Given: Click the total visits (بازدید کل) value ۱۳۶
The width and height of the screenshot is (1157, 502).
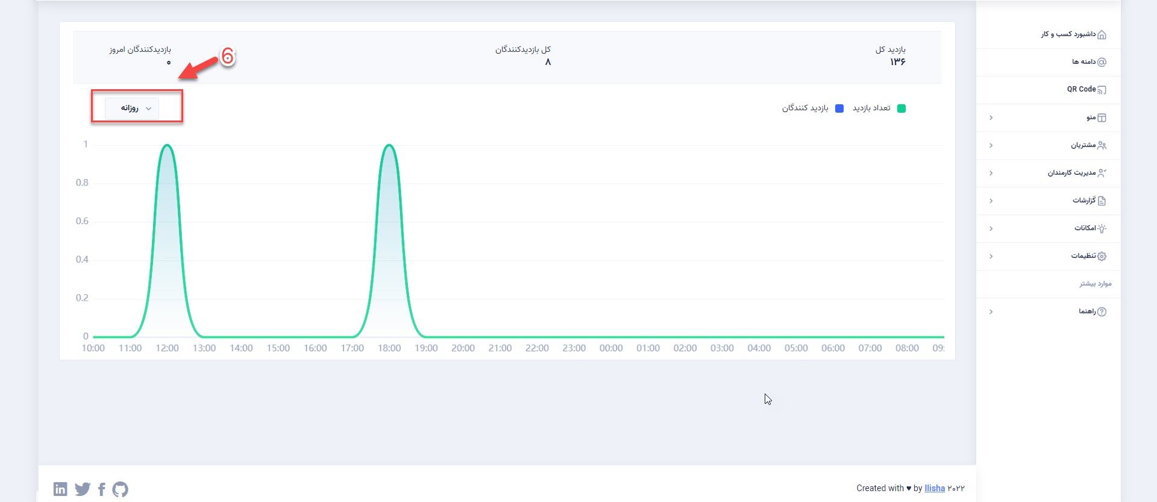Looking at the screenshot, I should [x=898, y=62].
